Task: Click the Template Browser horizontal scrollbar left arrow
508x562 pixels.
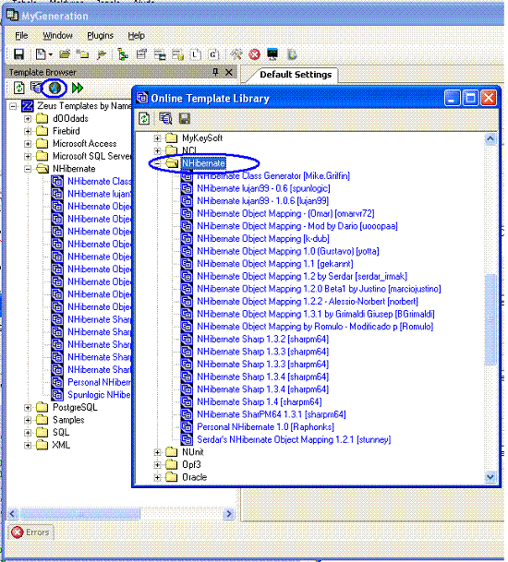Action: click(x=13, y=514)
